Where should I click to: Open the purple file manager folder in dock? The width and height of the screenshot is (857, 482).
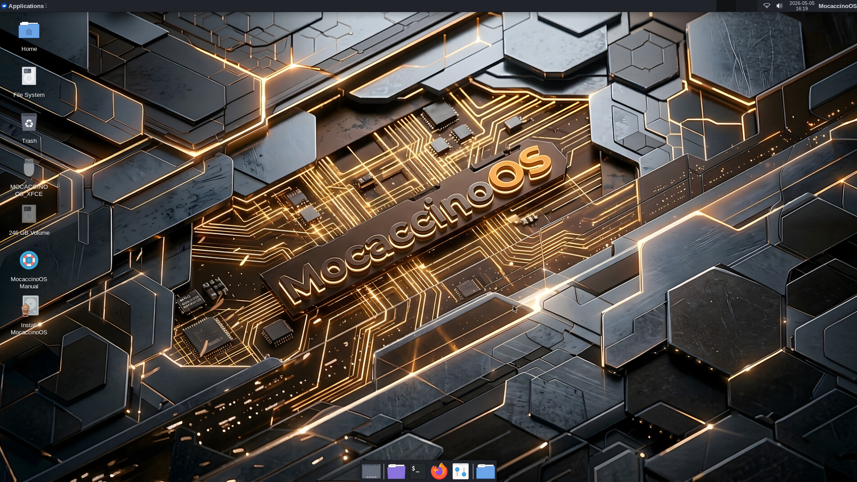point(396,471)
